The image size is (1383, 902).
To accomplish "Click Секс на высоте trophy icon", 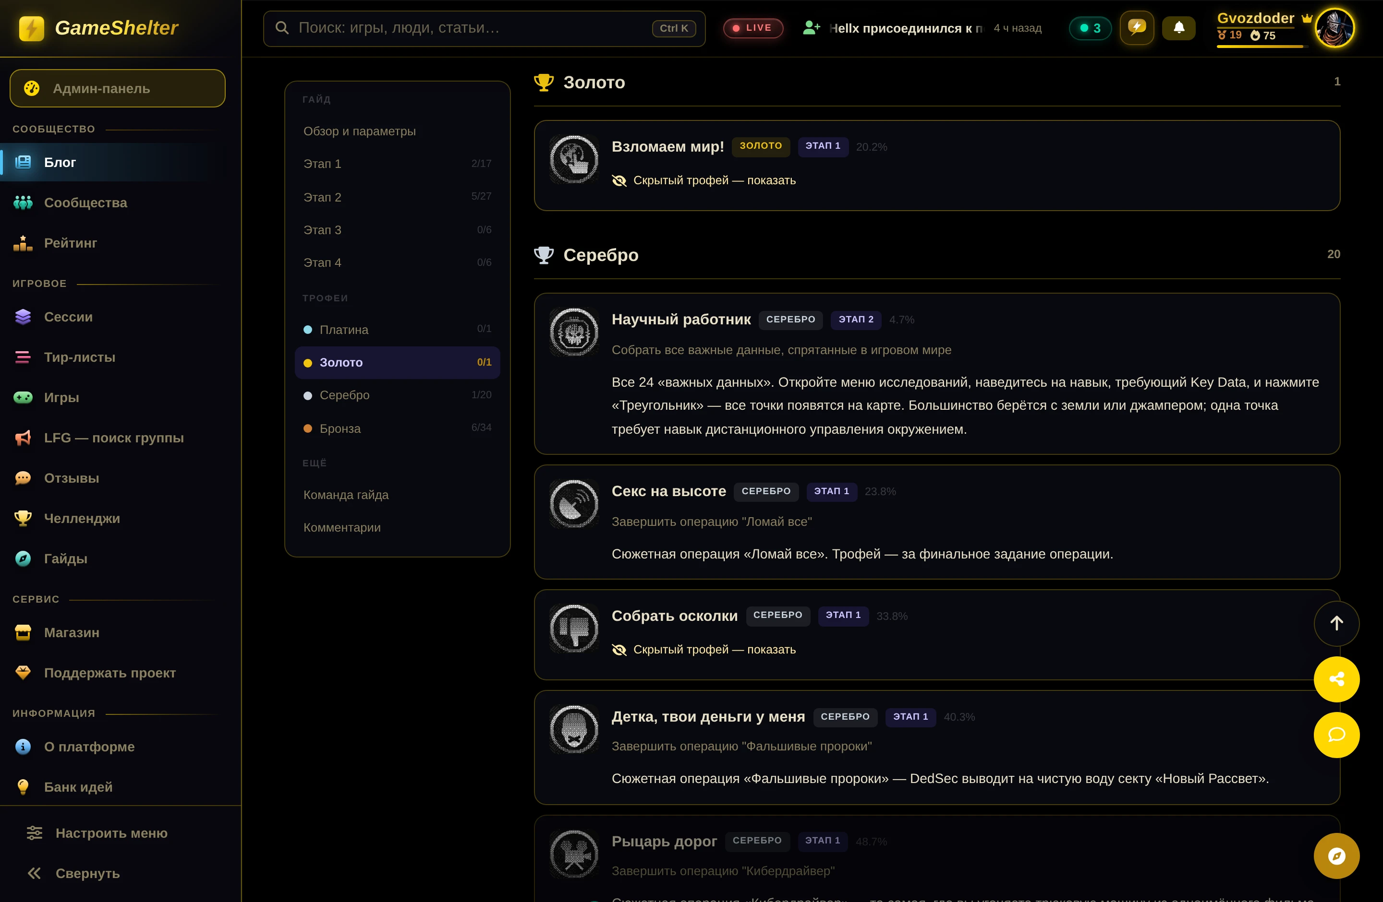I will [x=574, y=503].
